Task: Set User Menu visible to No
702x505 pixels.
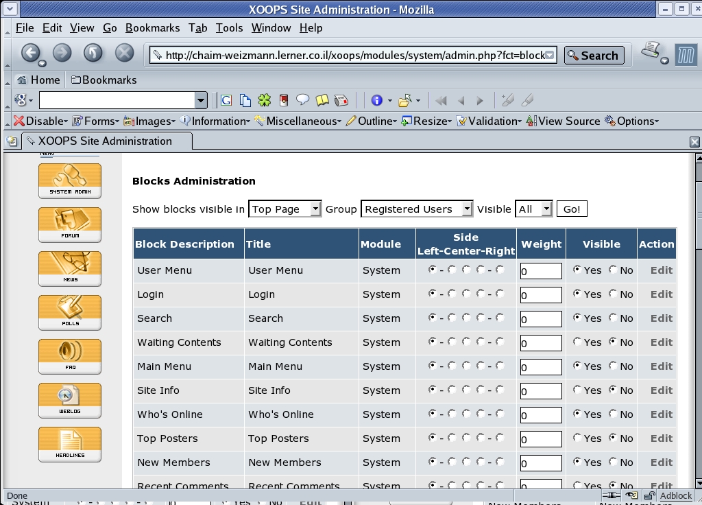Action: point(613,270)
